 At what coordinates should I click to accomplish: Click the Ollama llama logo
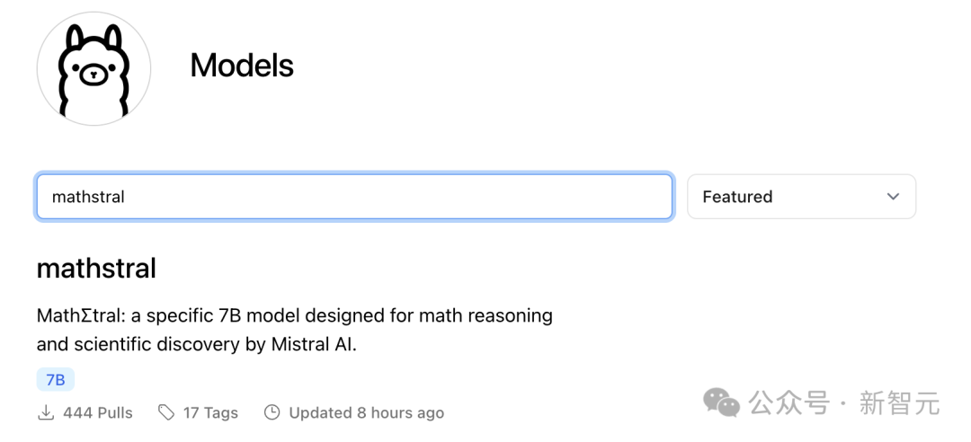click(x=94, y=68)
